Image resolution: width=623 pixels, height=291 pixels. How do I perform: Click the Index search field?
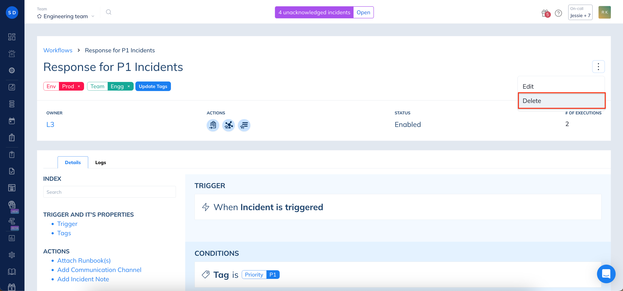pos(110,192)
